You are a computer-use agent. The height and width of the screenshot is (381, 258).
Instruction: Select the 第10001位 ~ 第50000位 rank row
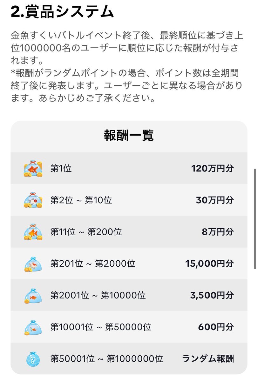[129, 327]
